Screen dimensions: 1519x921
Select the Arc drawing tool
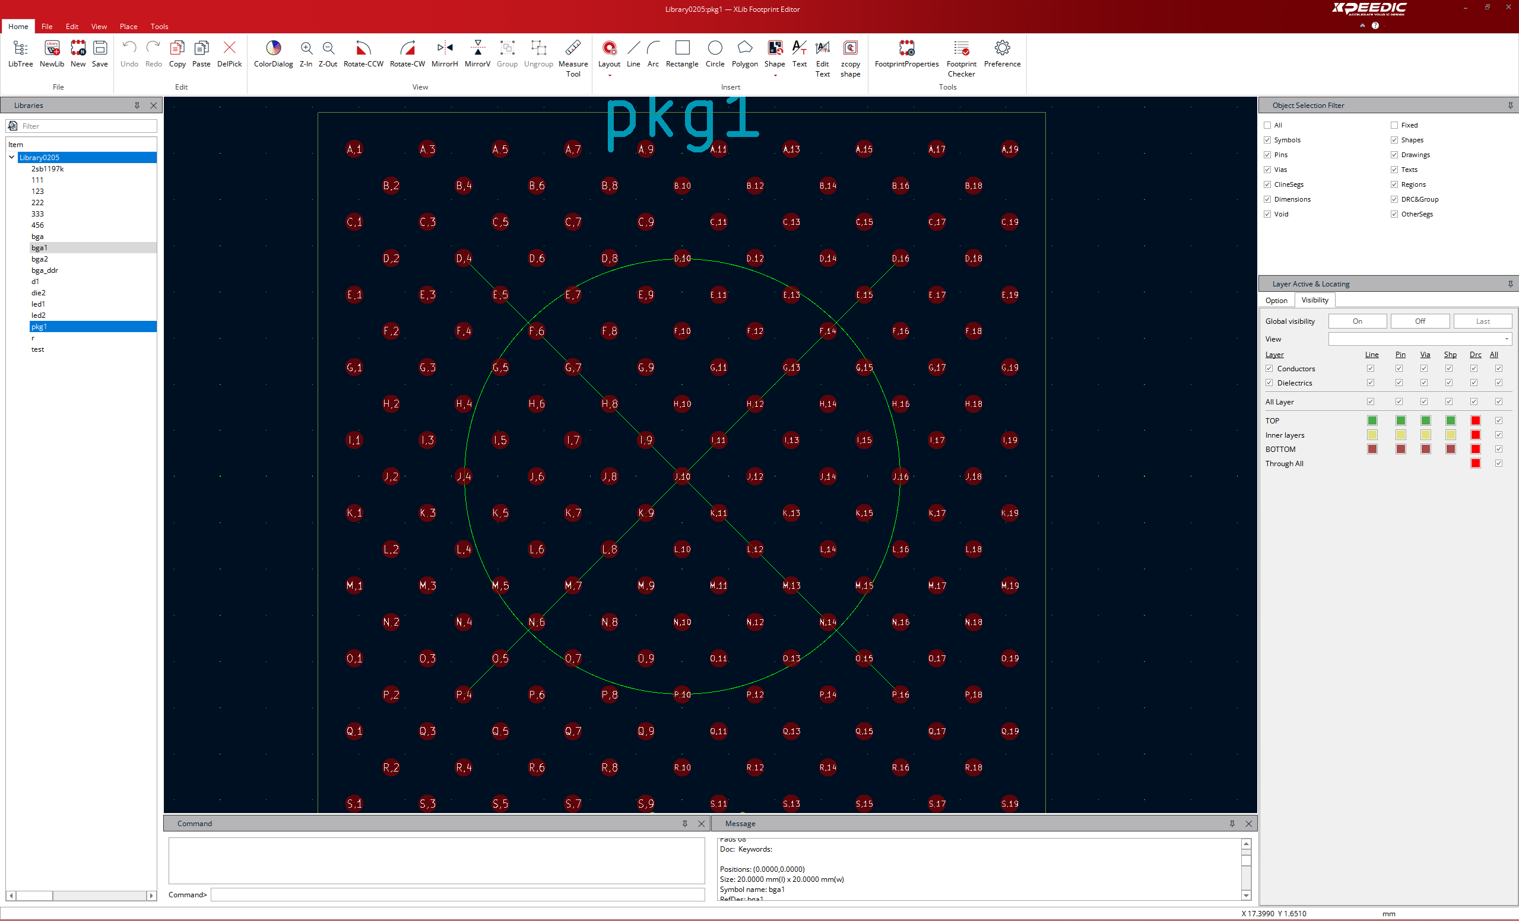654,53
